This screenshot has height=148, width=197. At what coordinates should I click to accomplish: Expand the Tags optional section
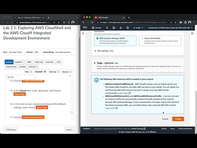tap(104, 63)
